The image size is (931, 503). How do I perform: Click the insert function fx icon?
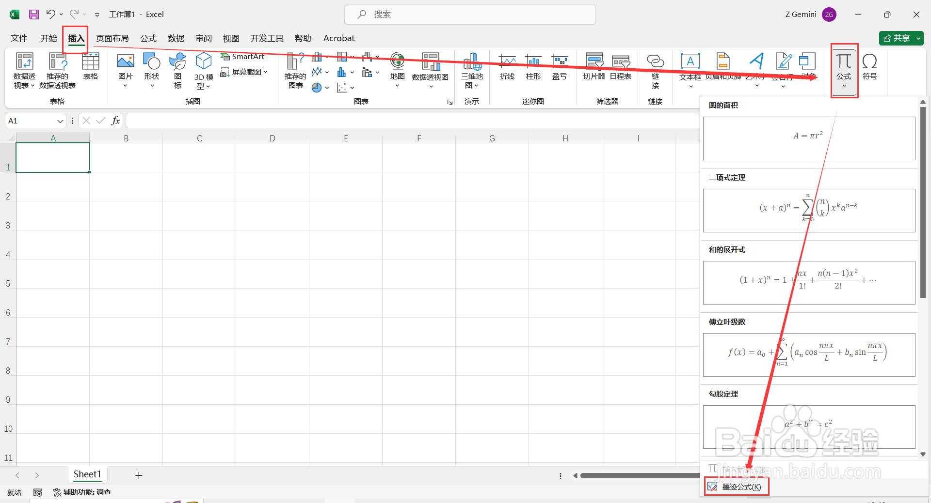click(115, 121)
